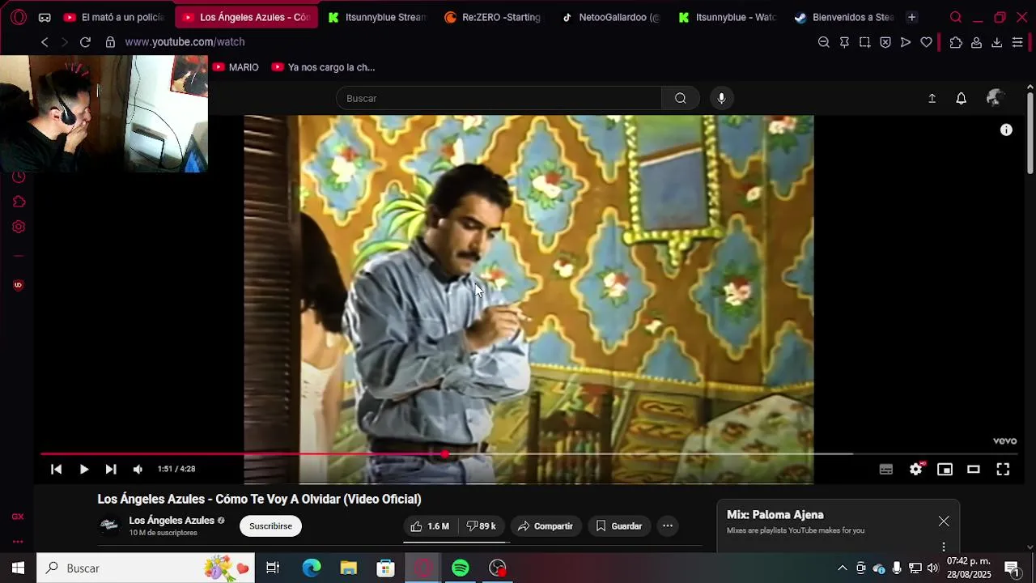Screen dimensions: 1036x583
Task: Click the YouTube upload/create icon
Action: (x=932, y=98)
